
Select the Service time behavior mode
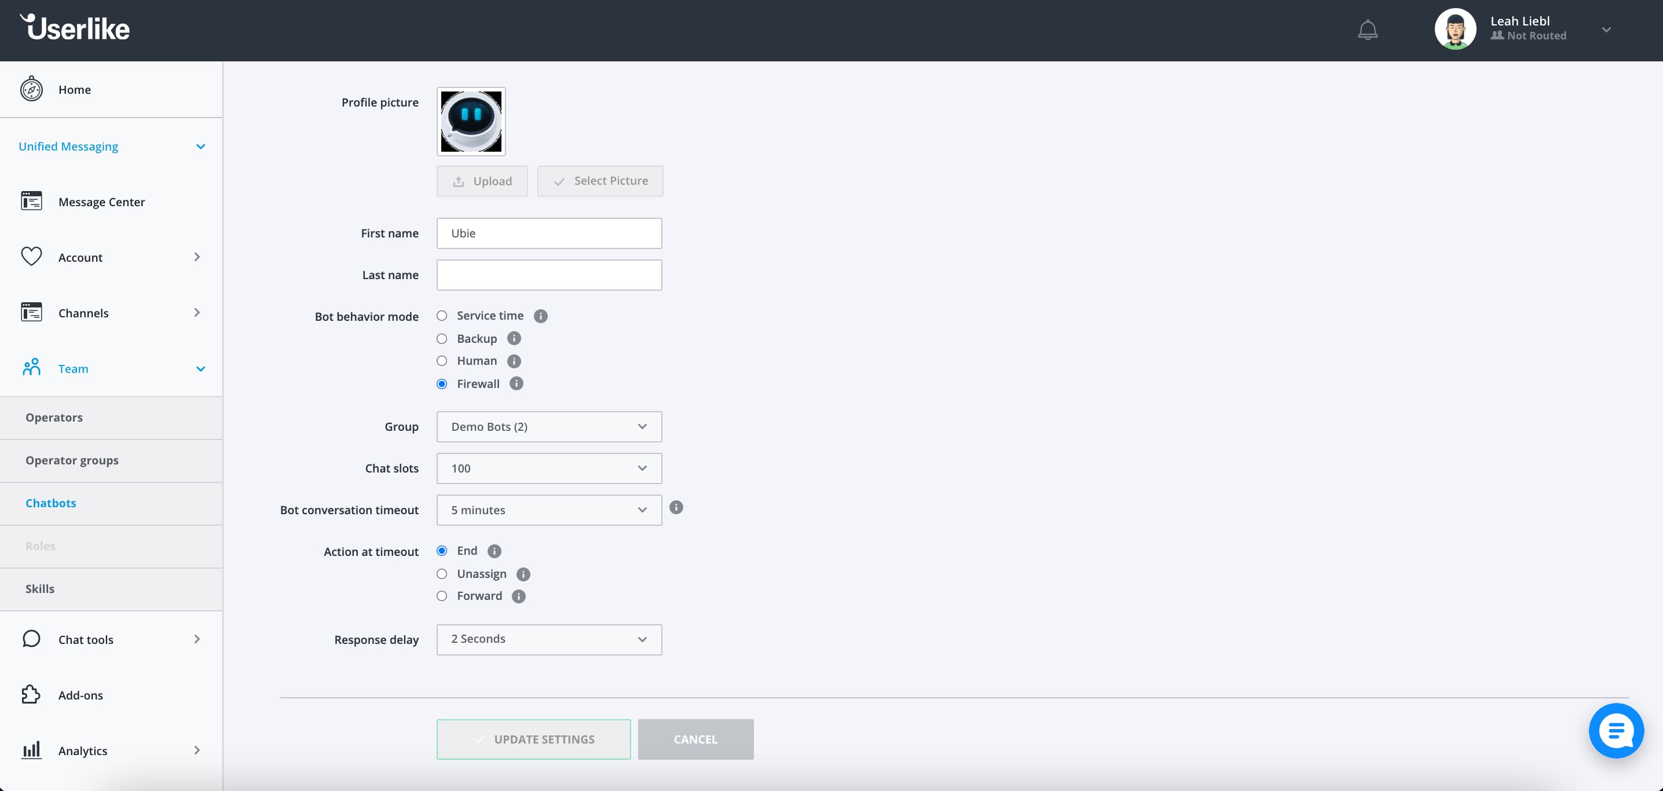pyautogui.click(x=442, y=316)
